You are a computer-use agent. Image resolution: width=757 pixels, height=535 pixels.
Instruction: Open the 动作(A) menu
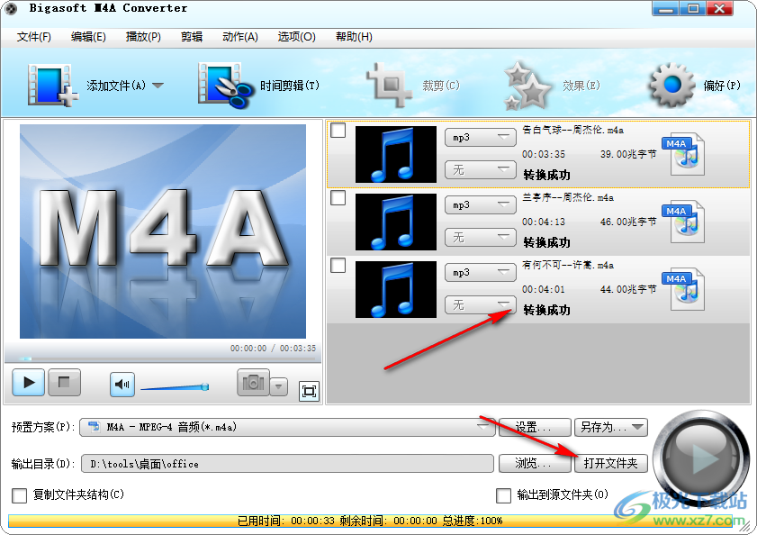click(240, 37)
